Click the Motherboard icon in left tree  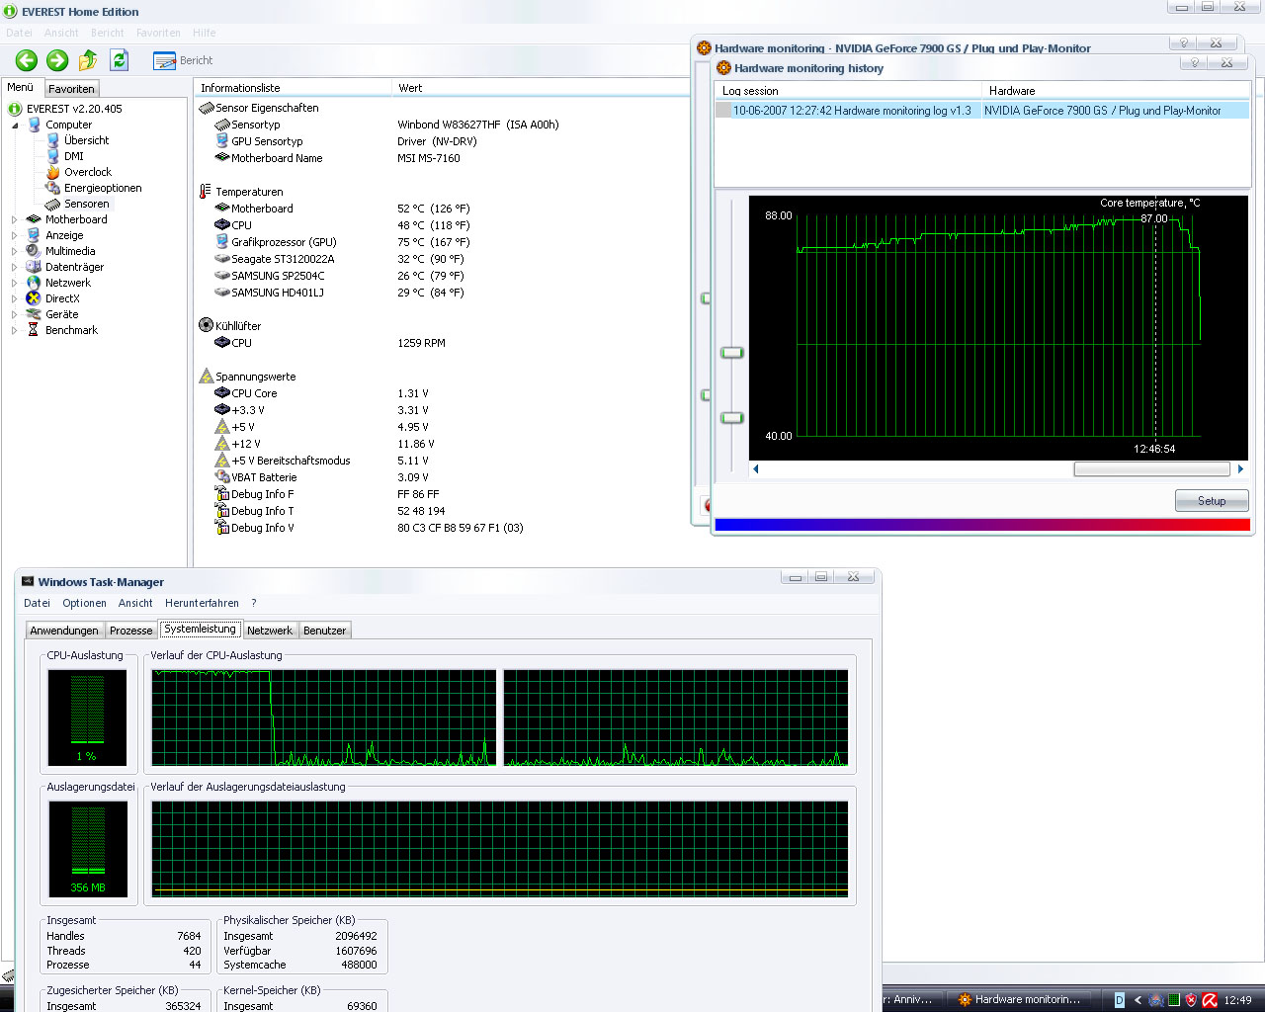pyautogui.click(x=34, y=219)
